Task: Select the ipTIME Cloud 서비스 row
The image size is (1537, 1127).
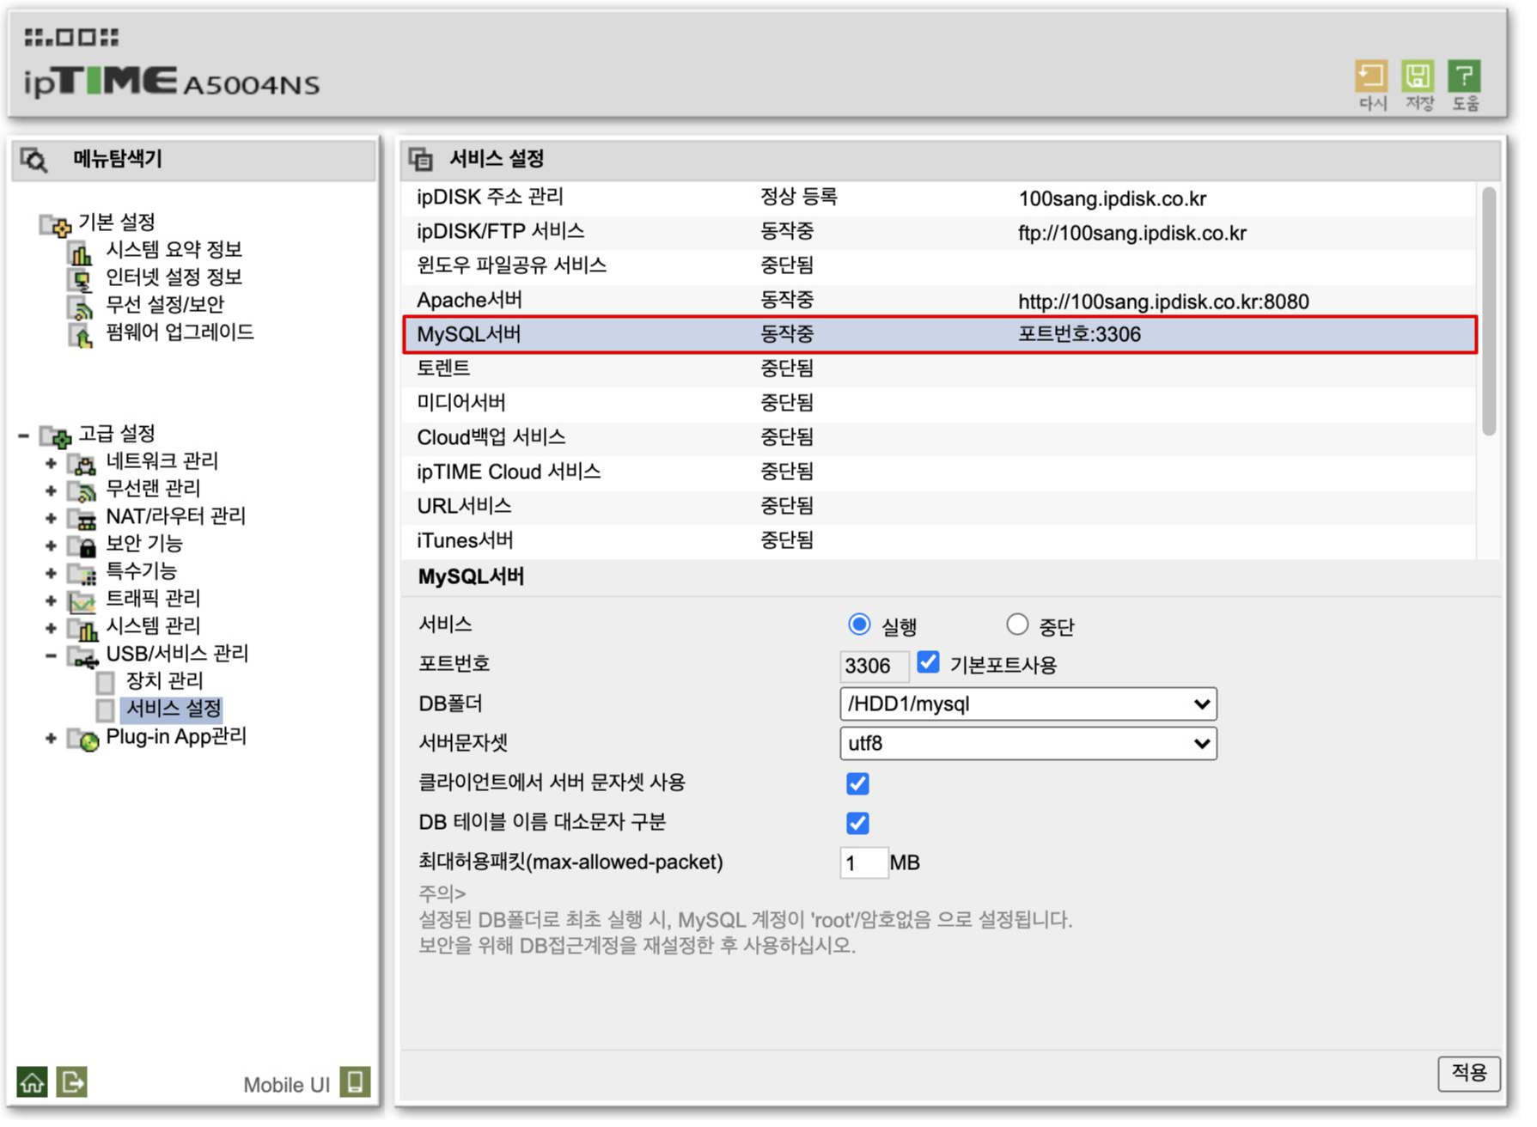Action: (940, 472)
